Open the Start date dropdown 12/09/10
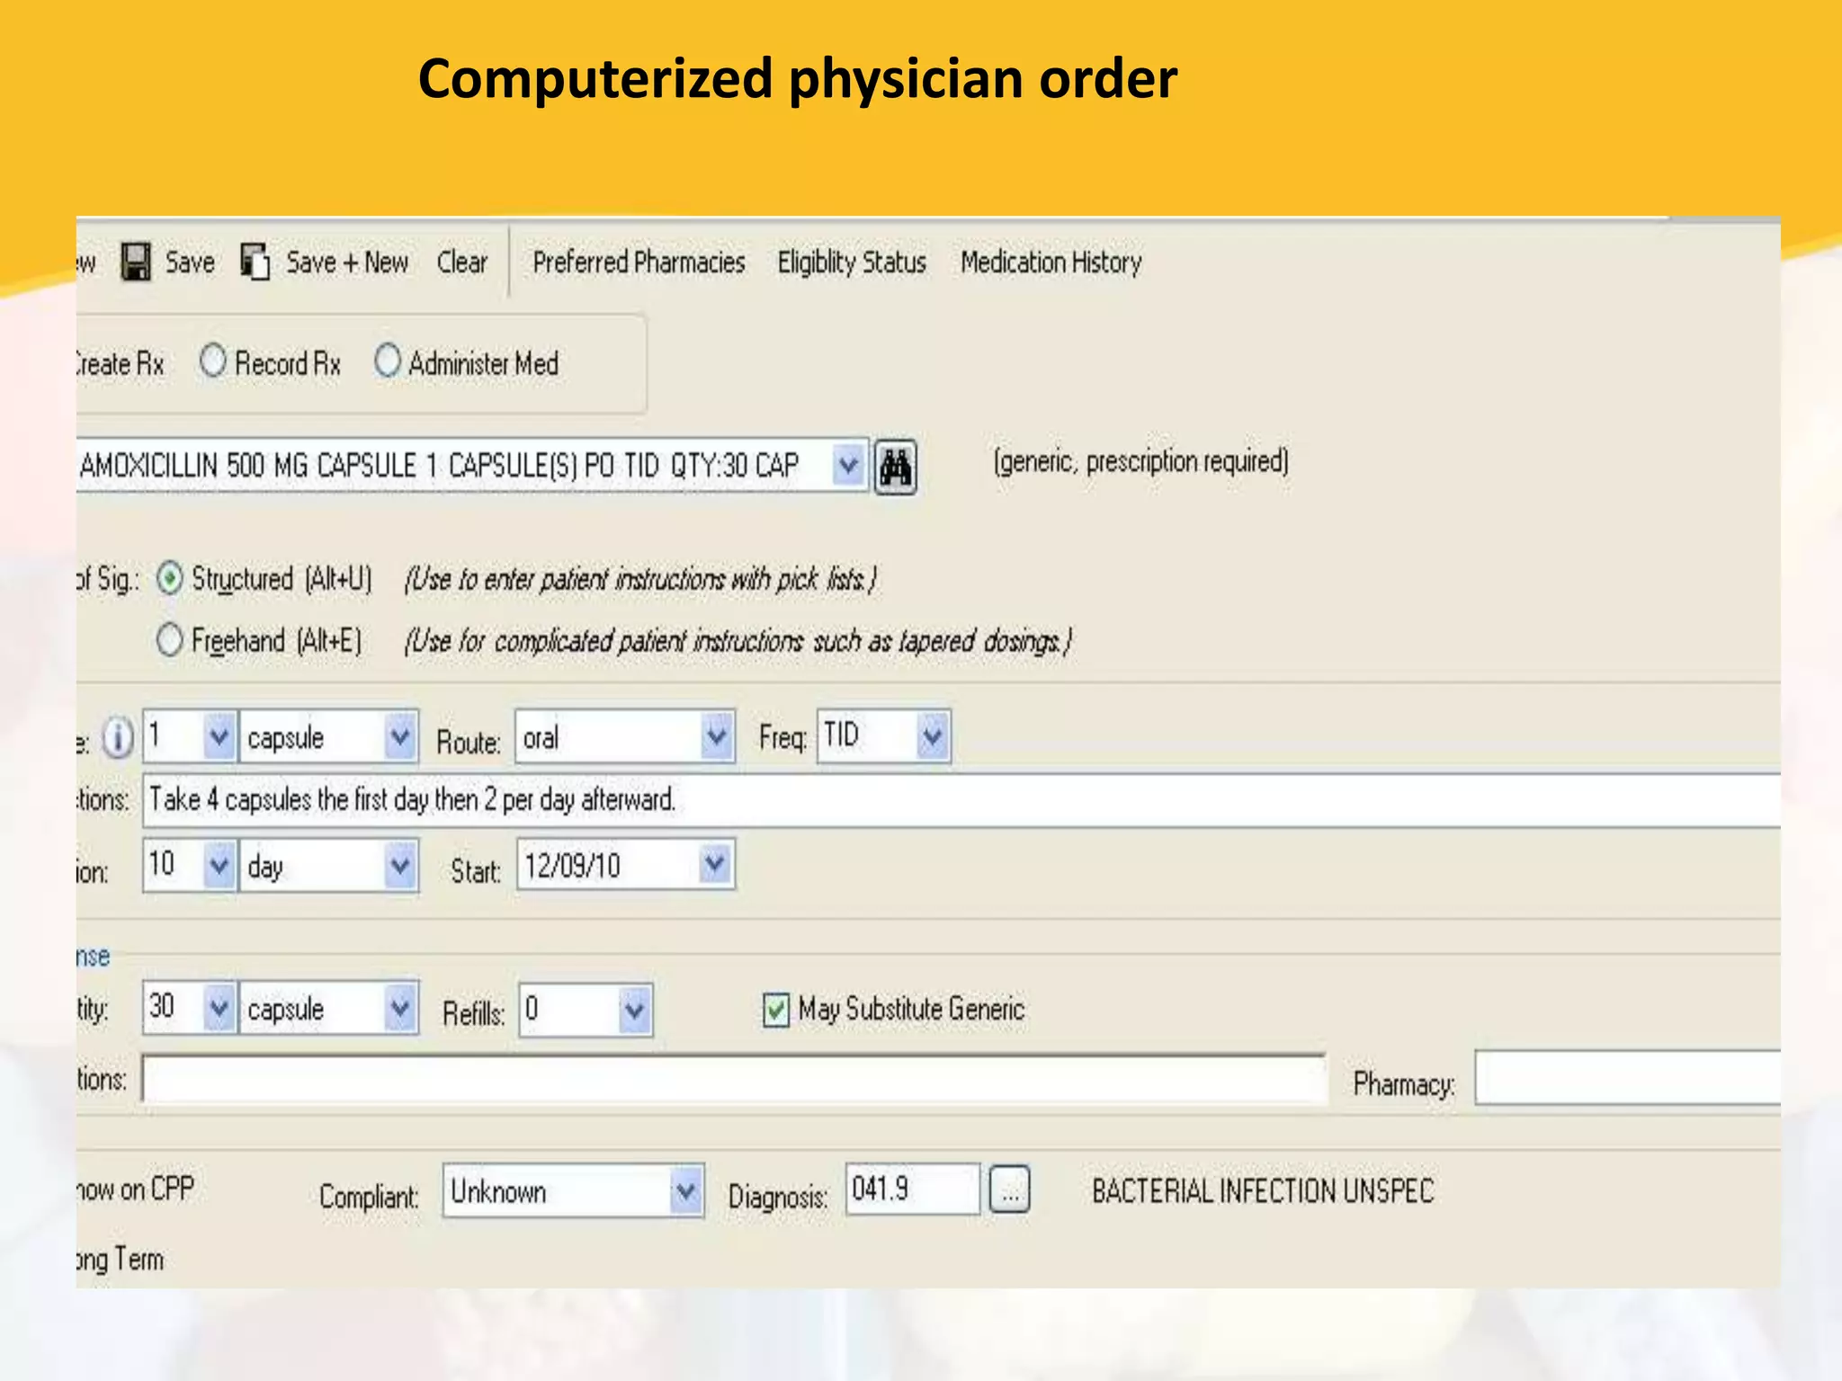This screenshot has width=1842, height=1381. (x=715, y=865)
